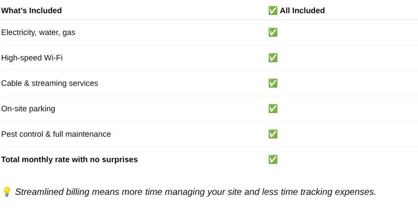Click the checkmark for Total monthly rate row

273,159
